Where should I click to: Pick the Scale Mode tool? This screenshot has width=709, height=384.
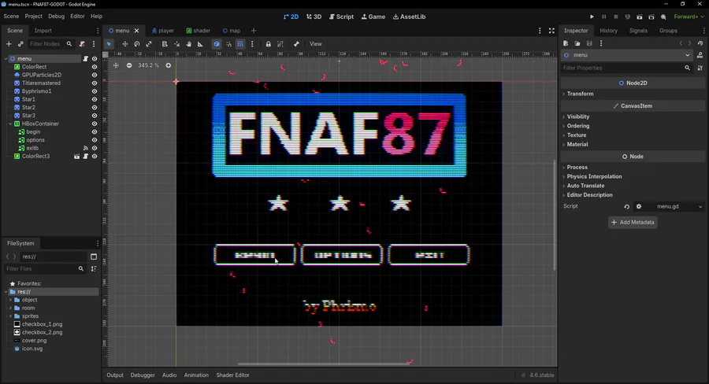(x=149, y=44)
